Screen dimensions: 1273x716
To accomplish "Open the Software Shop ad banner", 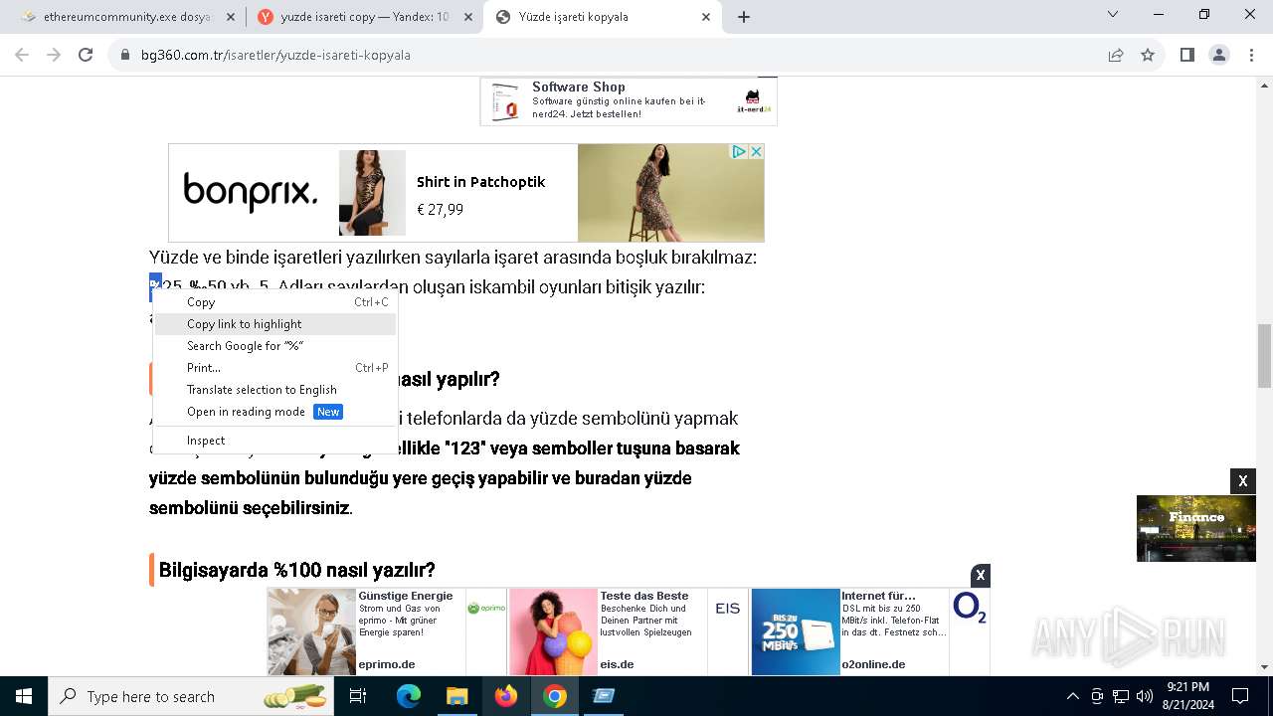I will [x=629, y=101].
